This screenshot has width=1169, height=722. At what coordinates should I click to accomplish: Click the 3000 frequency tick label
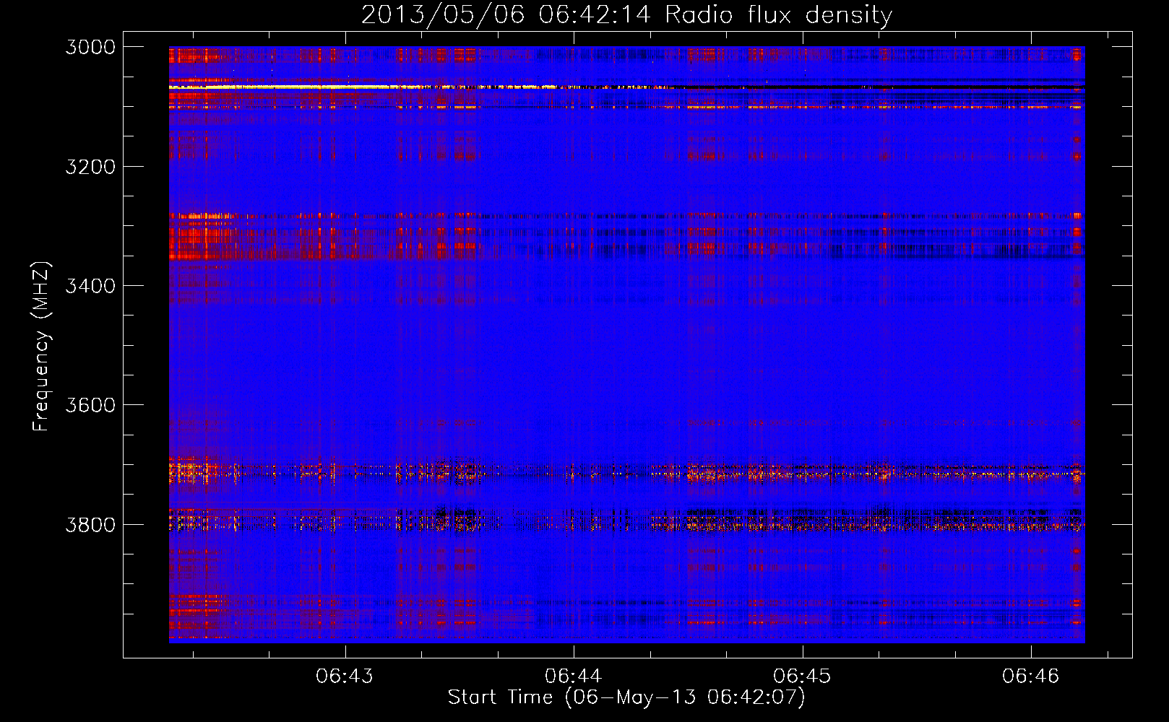click(90, 47)
